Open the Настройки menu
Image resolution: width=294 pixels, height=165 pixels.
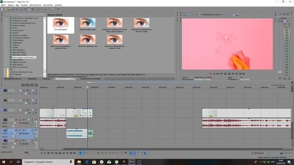[48, 5]
